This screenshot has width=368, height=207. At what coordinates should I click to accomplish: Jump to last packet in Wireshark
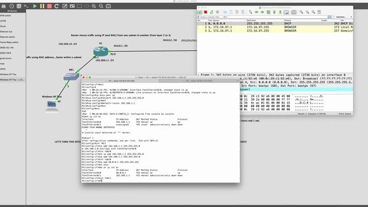coord(280,12)
